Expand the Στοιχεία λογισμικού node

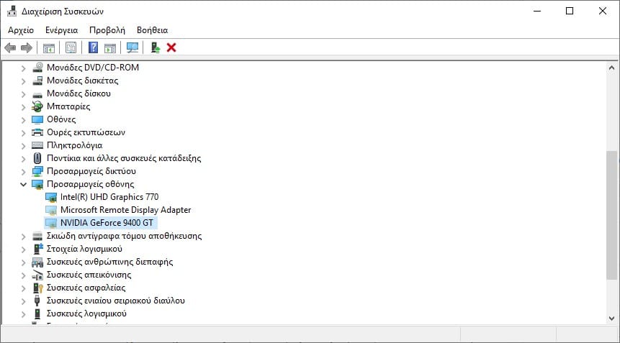coord(23,250)
